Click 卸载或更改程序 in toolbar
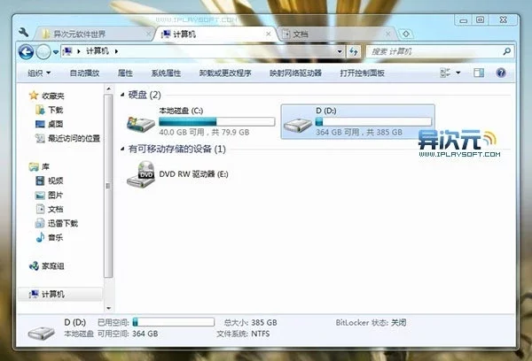 coord(225,73)
